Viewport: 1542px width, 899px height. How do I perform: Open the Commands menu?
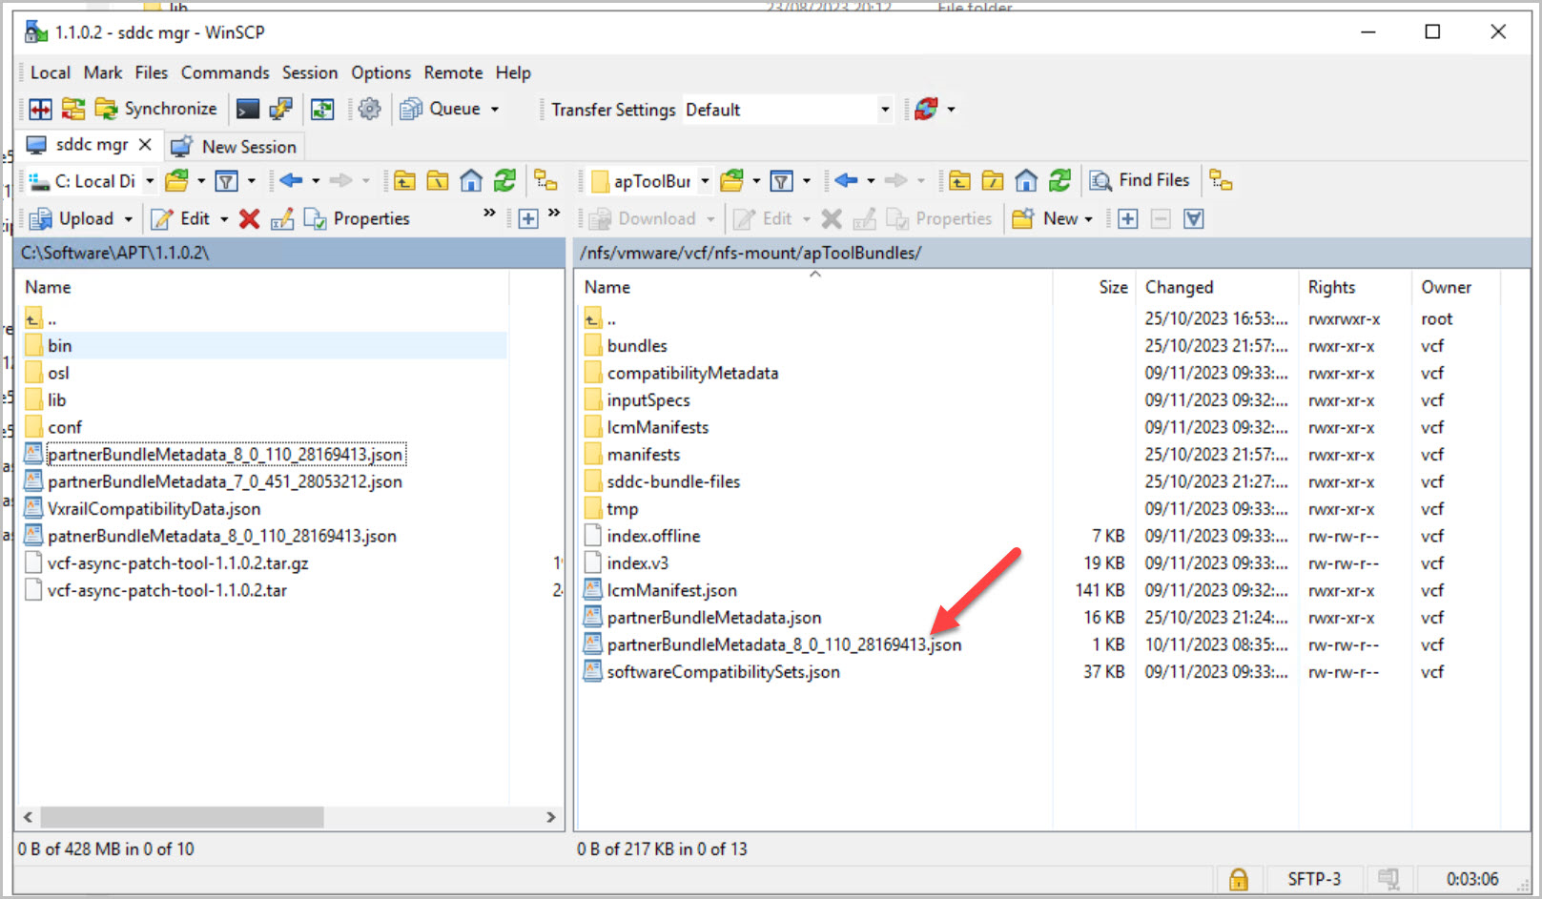pyautogui.click(x=225, y=72)
